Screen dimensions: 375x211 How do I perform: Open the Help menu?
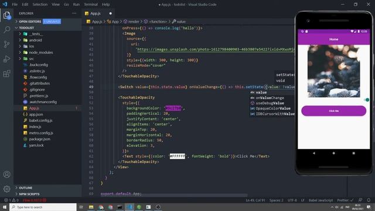[x=105, y=4]
